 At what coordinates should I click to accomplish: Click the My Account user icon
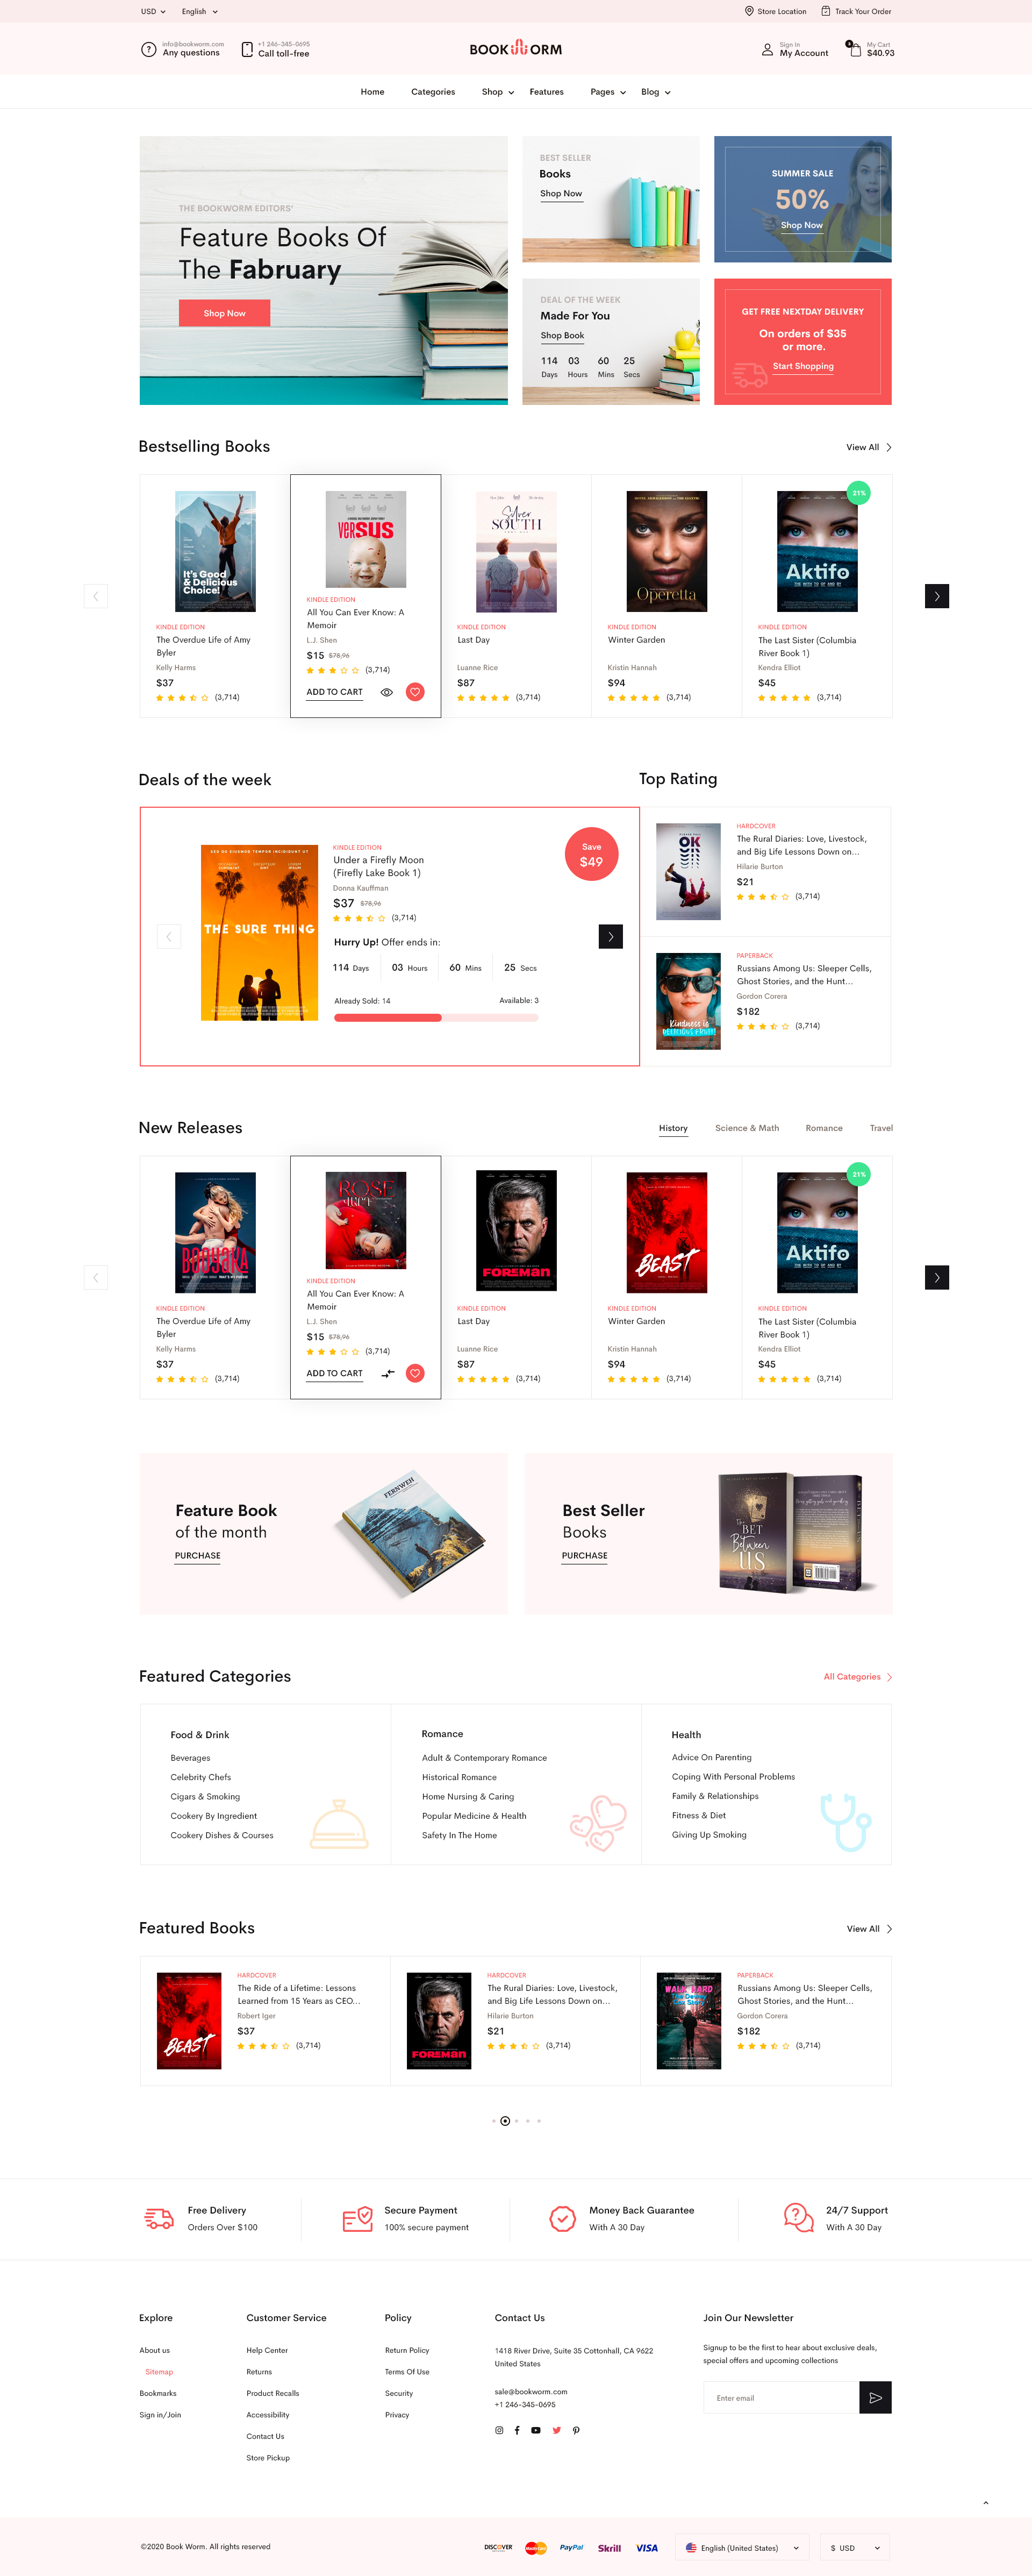[x=767, y=49]
